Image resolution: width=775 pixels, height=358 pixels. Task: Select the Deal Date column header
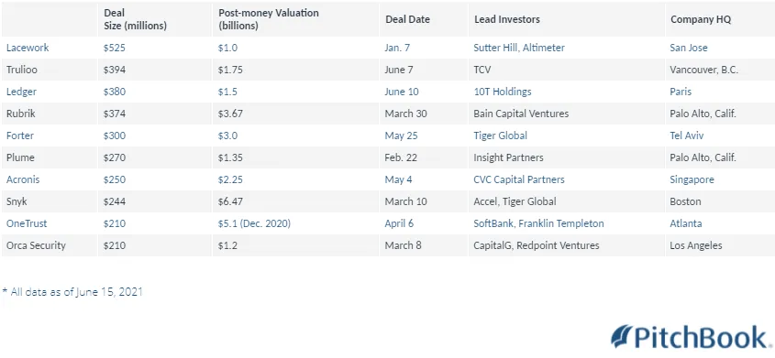point(407,20)
